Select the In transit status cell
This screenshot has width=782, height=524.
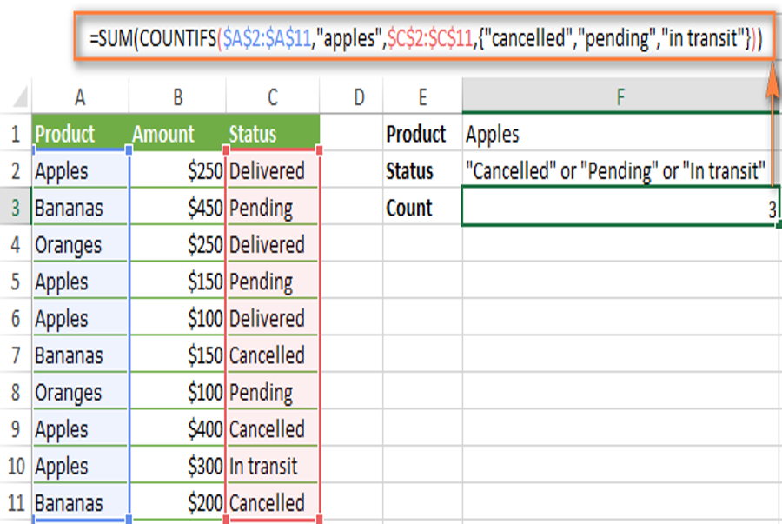tap(272, 466)
